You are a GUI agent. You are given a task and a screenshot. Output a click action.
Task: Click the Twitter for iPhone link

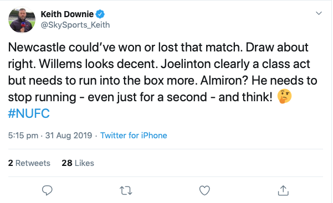pos(134,136)
